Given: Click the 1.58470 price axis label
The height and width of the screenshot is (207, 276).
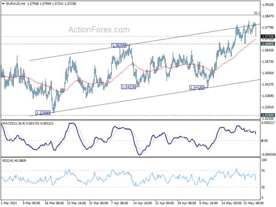Looking at the screenshot, I should tap(268, 16).
